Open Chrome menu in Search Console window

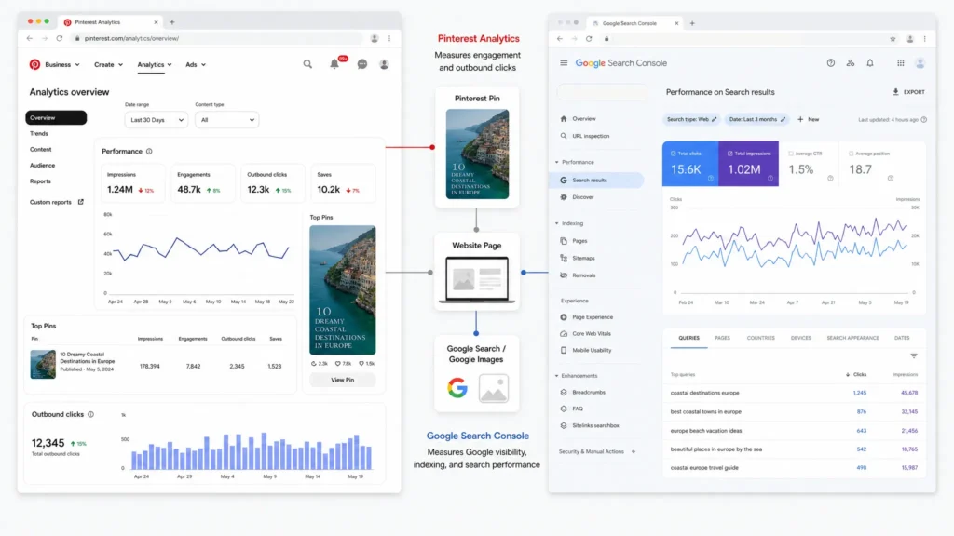tap(925, 39)
